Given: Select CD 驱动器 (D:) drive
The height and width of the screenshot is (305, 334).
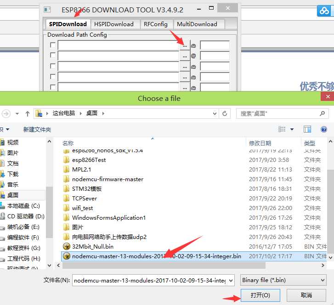Looking at the screenshot, I should click(26, 216).
